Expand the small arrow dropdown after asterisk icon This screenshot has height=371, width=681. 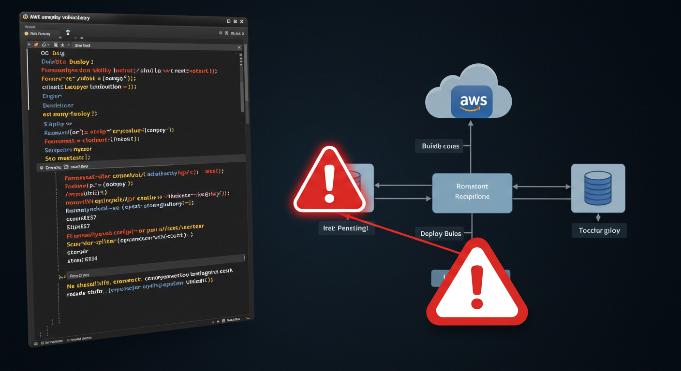[x=68, y=44]
